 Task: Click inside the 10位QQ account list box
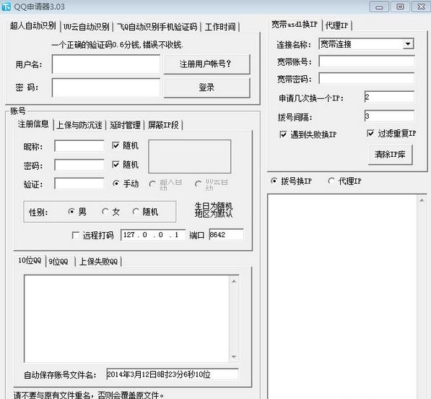[126, 319]
